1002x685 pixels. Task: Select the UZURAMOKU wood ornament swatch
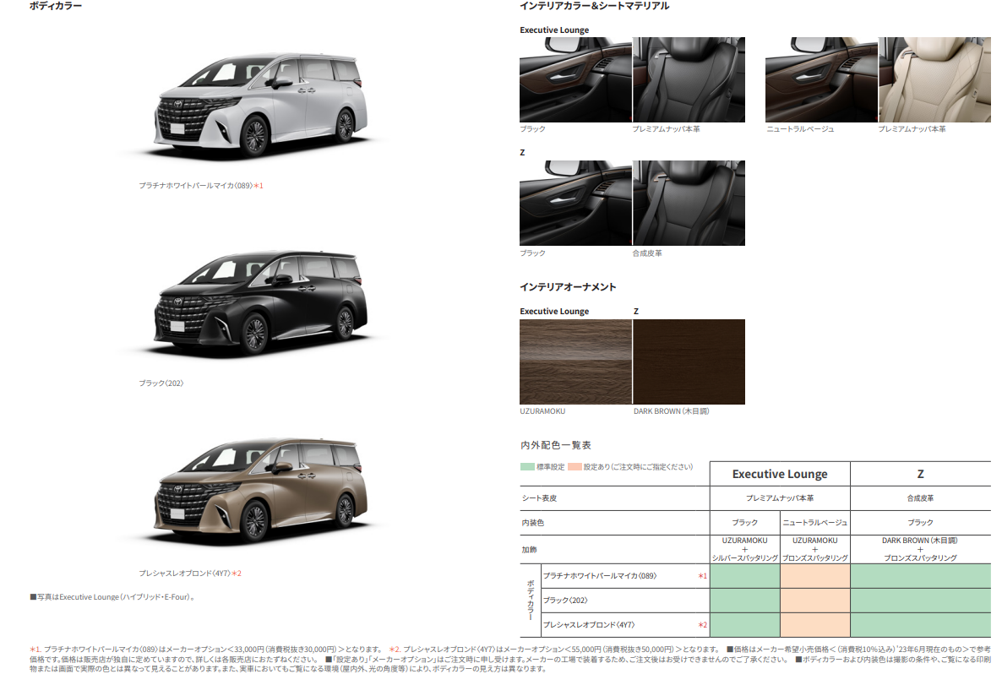tap(575, 362)
